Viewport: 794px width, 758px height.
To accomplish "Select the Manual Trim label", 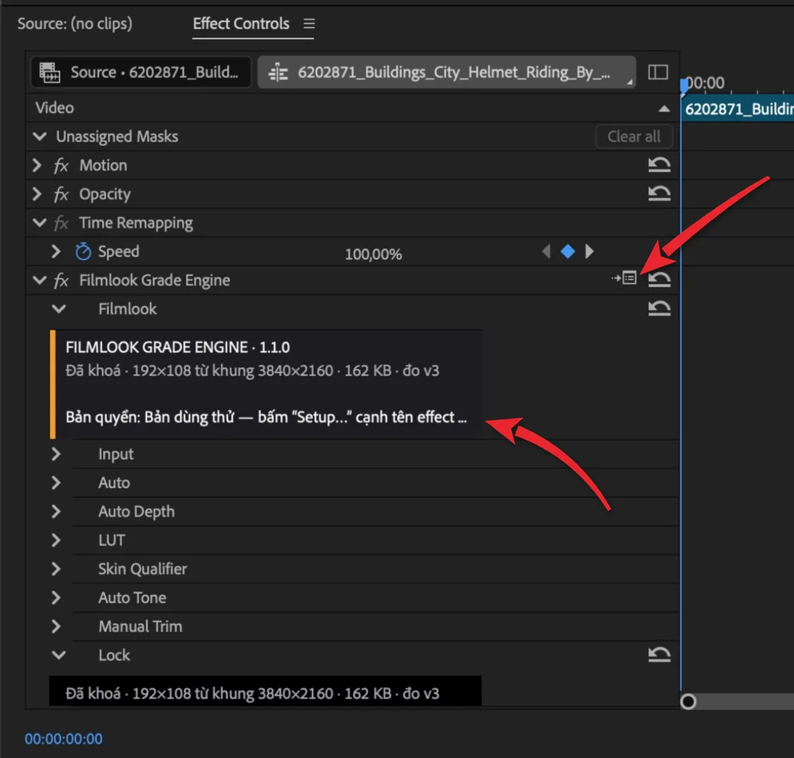I will (140, 626).
